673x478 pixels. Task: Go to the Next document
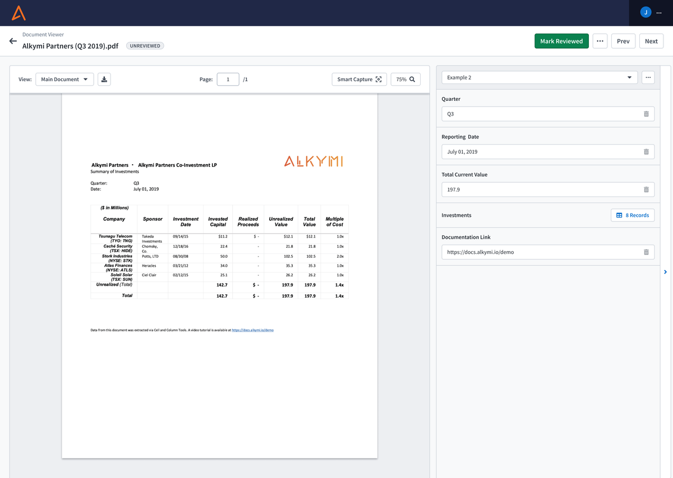point(651,41)
